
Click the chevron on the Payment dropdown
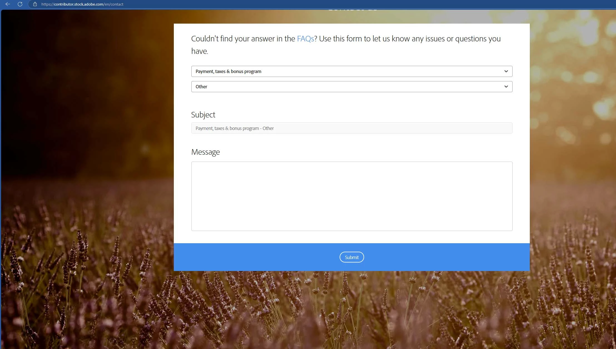506,71
